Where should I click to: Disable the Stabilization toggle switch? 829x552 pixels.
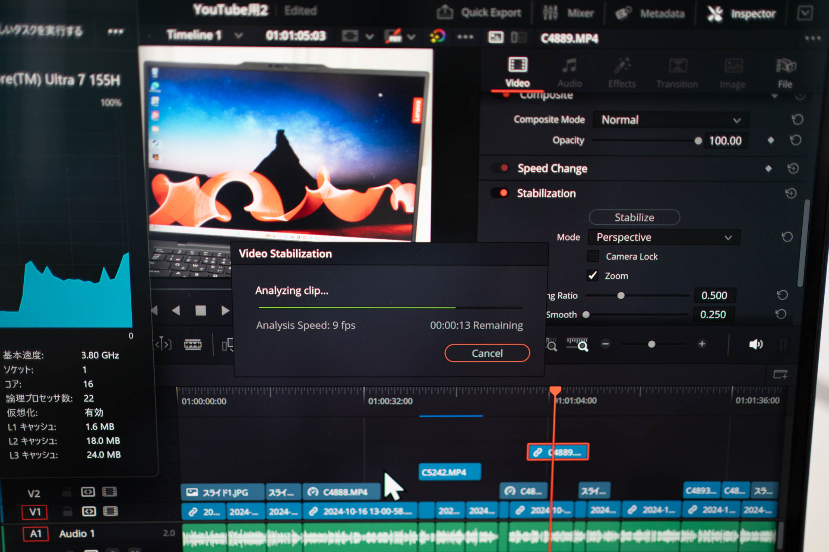[x=501, y=193]
